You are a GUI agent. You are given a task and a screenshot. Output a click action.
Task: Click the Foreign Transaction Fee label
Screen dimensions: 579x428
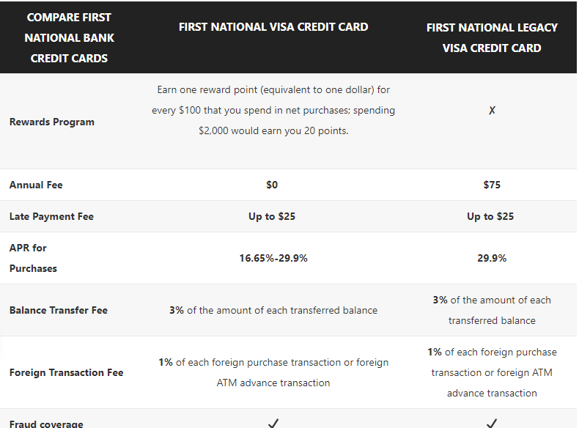(x=66, y=372)
